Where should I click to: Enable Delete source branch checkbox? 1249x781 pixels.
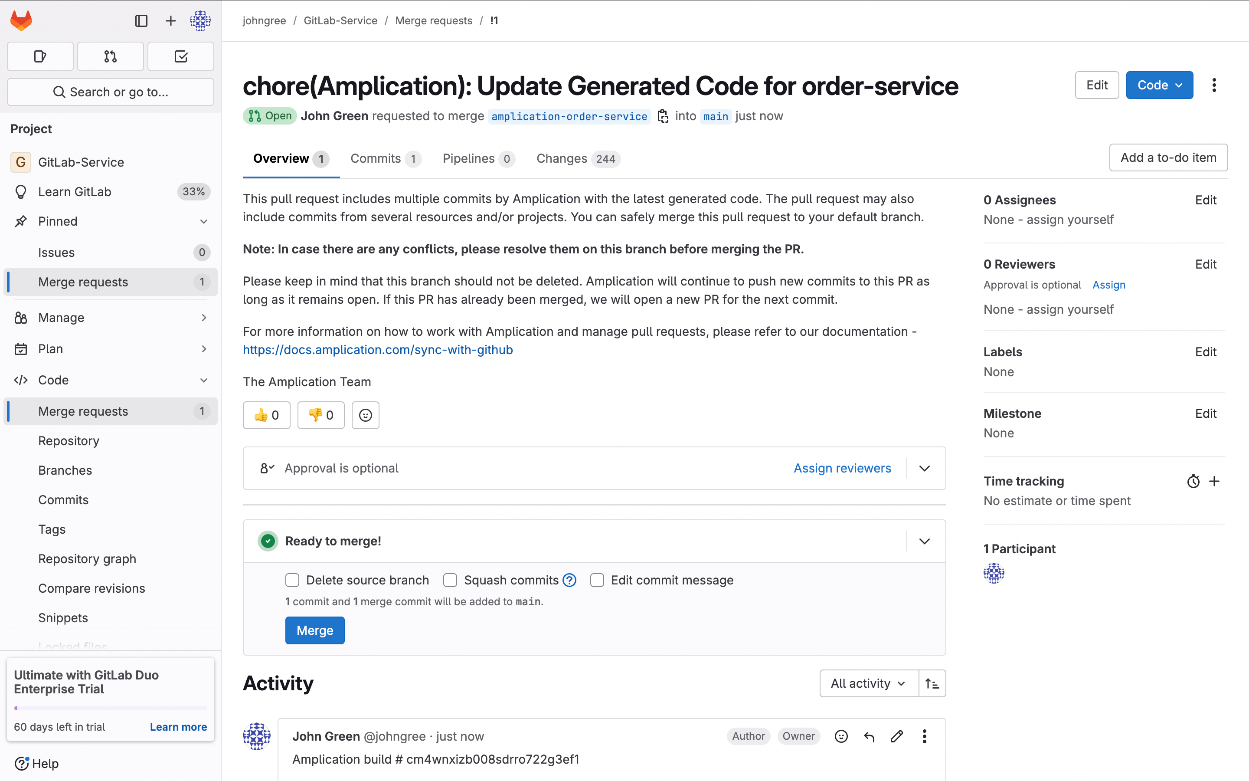292,580
